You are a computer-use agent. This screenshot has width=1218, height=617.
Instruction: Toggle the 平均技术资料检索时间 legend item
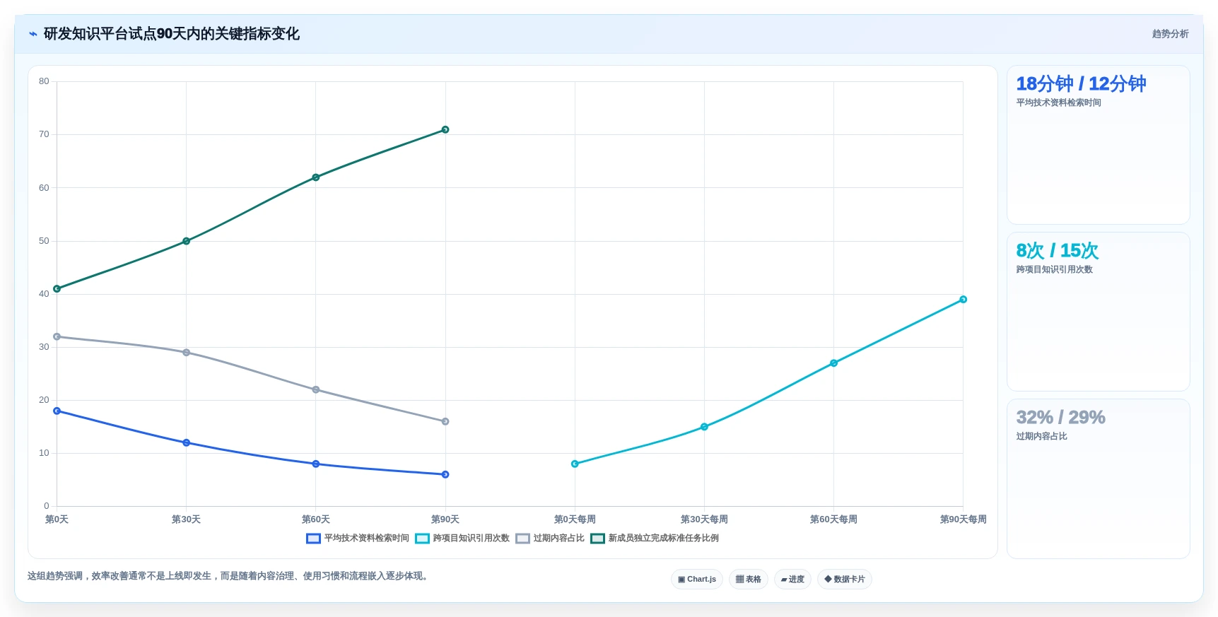tap(358, 539)
